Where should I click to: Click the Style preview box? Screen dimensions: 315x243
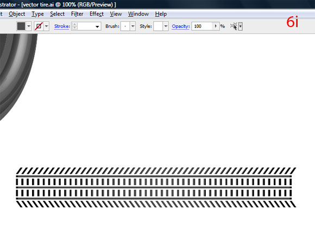coord(158,26)
